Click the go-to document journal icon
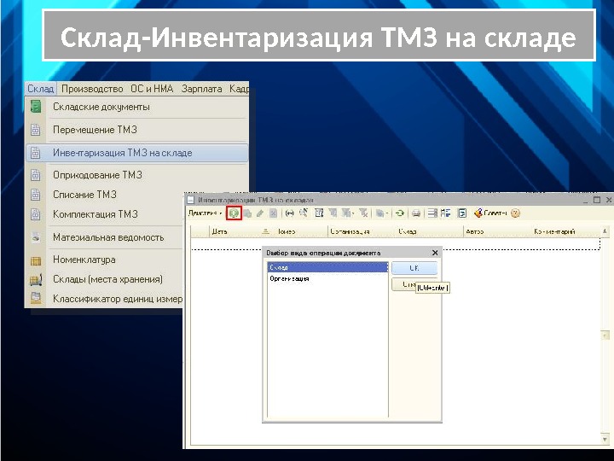This screenshot has width=614, height=461. [x=462, y=213]
